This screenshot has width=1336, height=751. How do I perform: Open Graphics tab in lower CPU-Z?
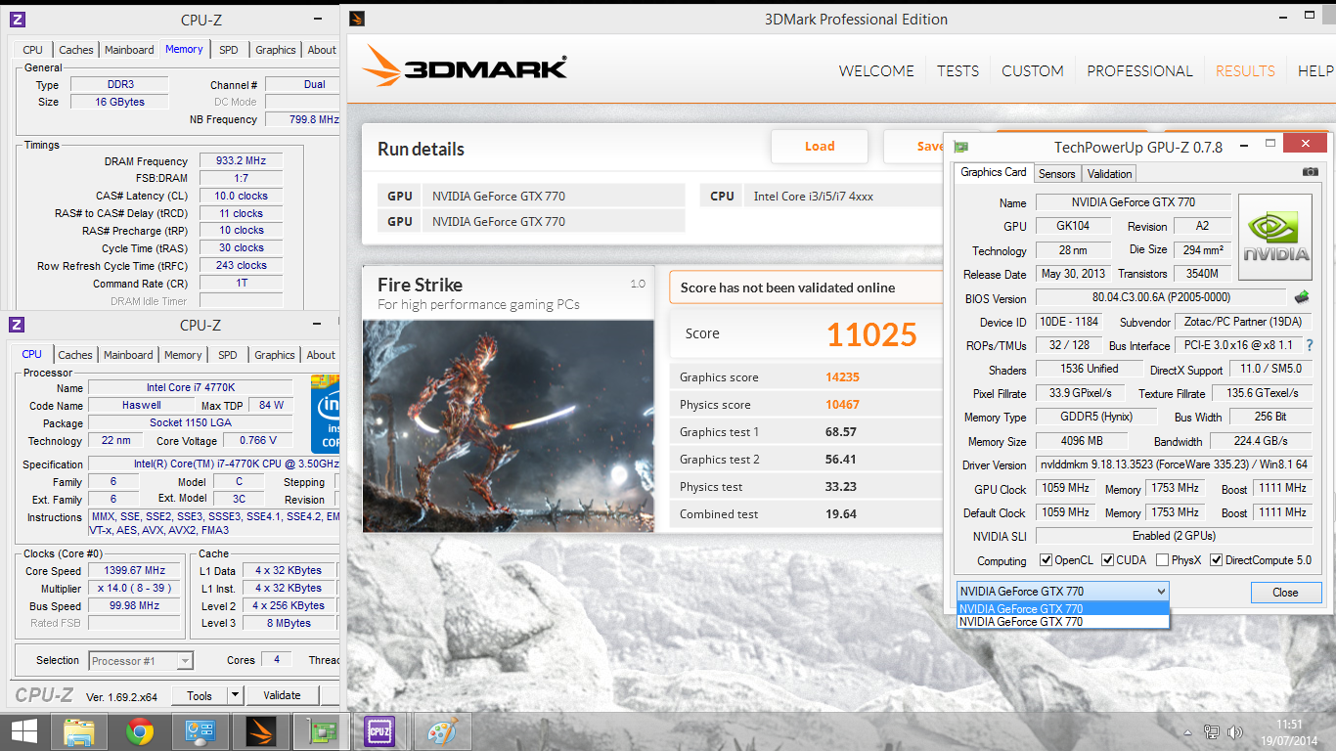(x=275, y=355)
